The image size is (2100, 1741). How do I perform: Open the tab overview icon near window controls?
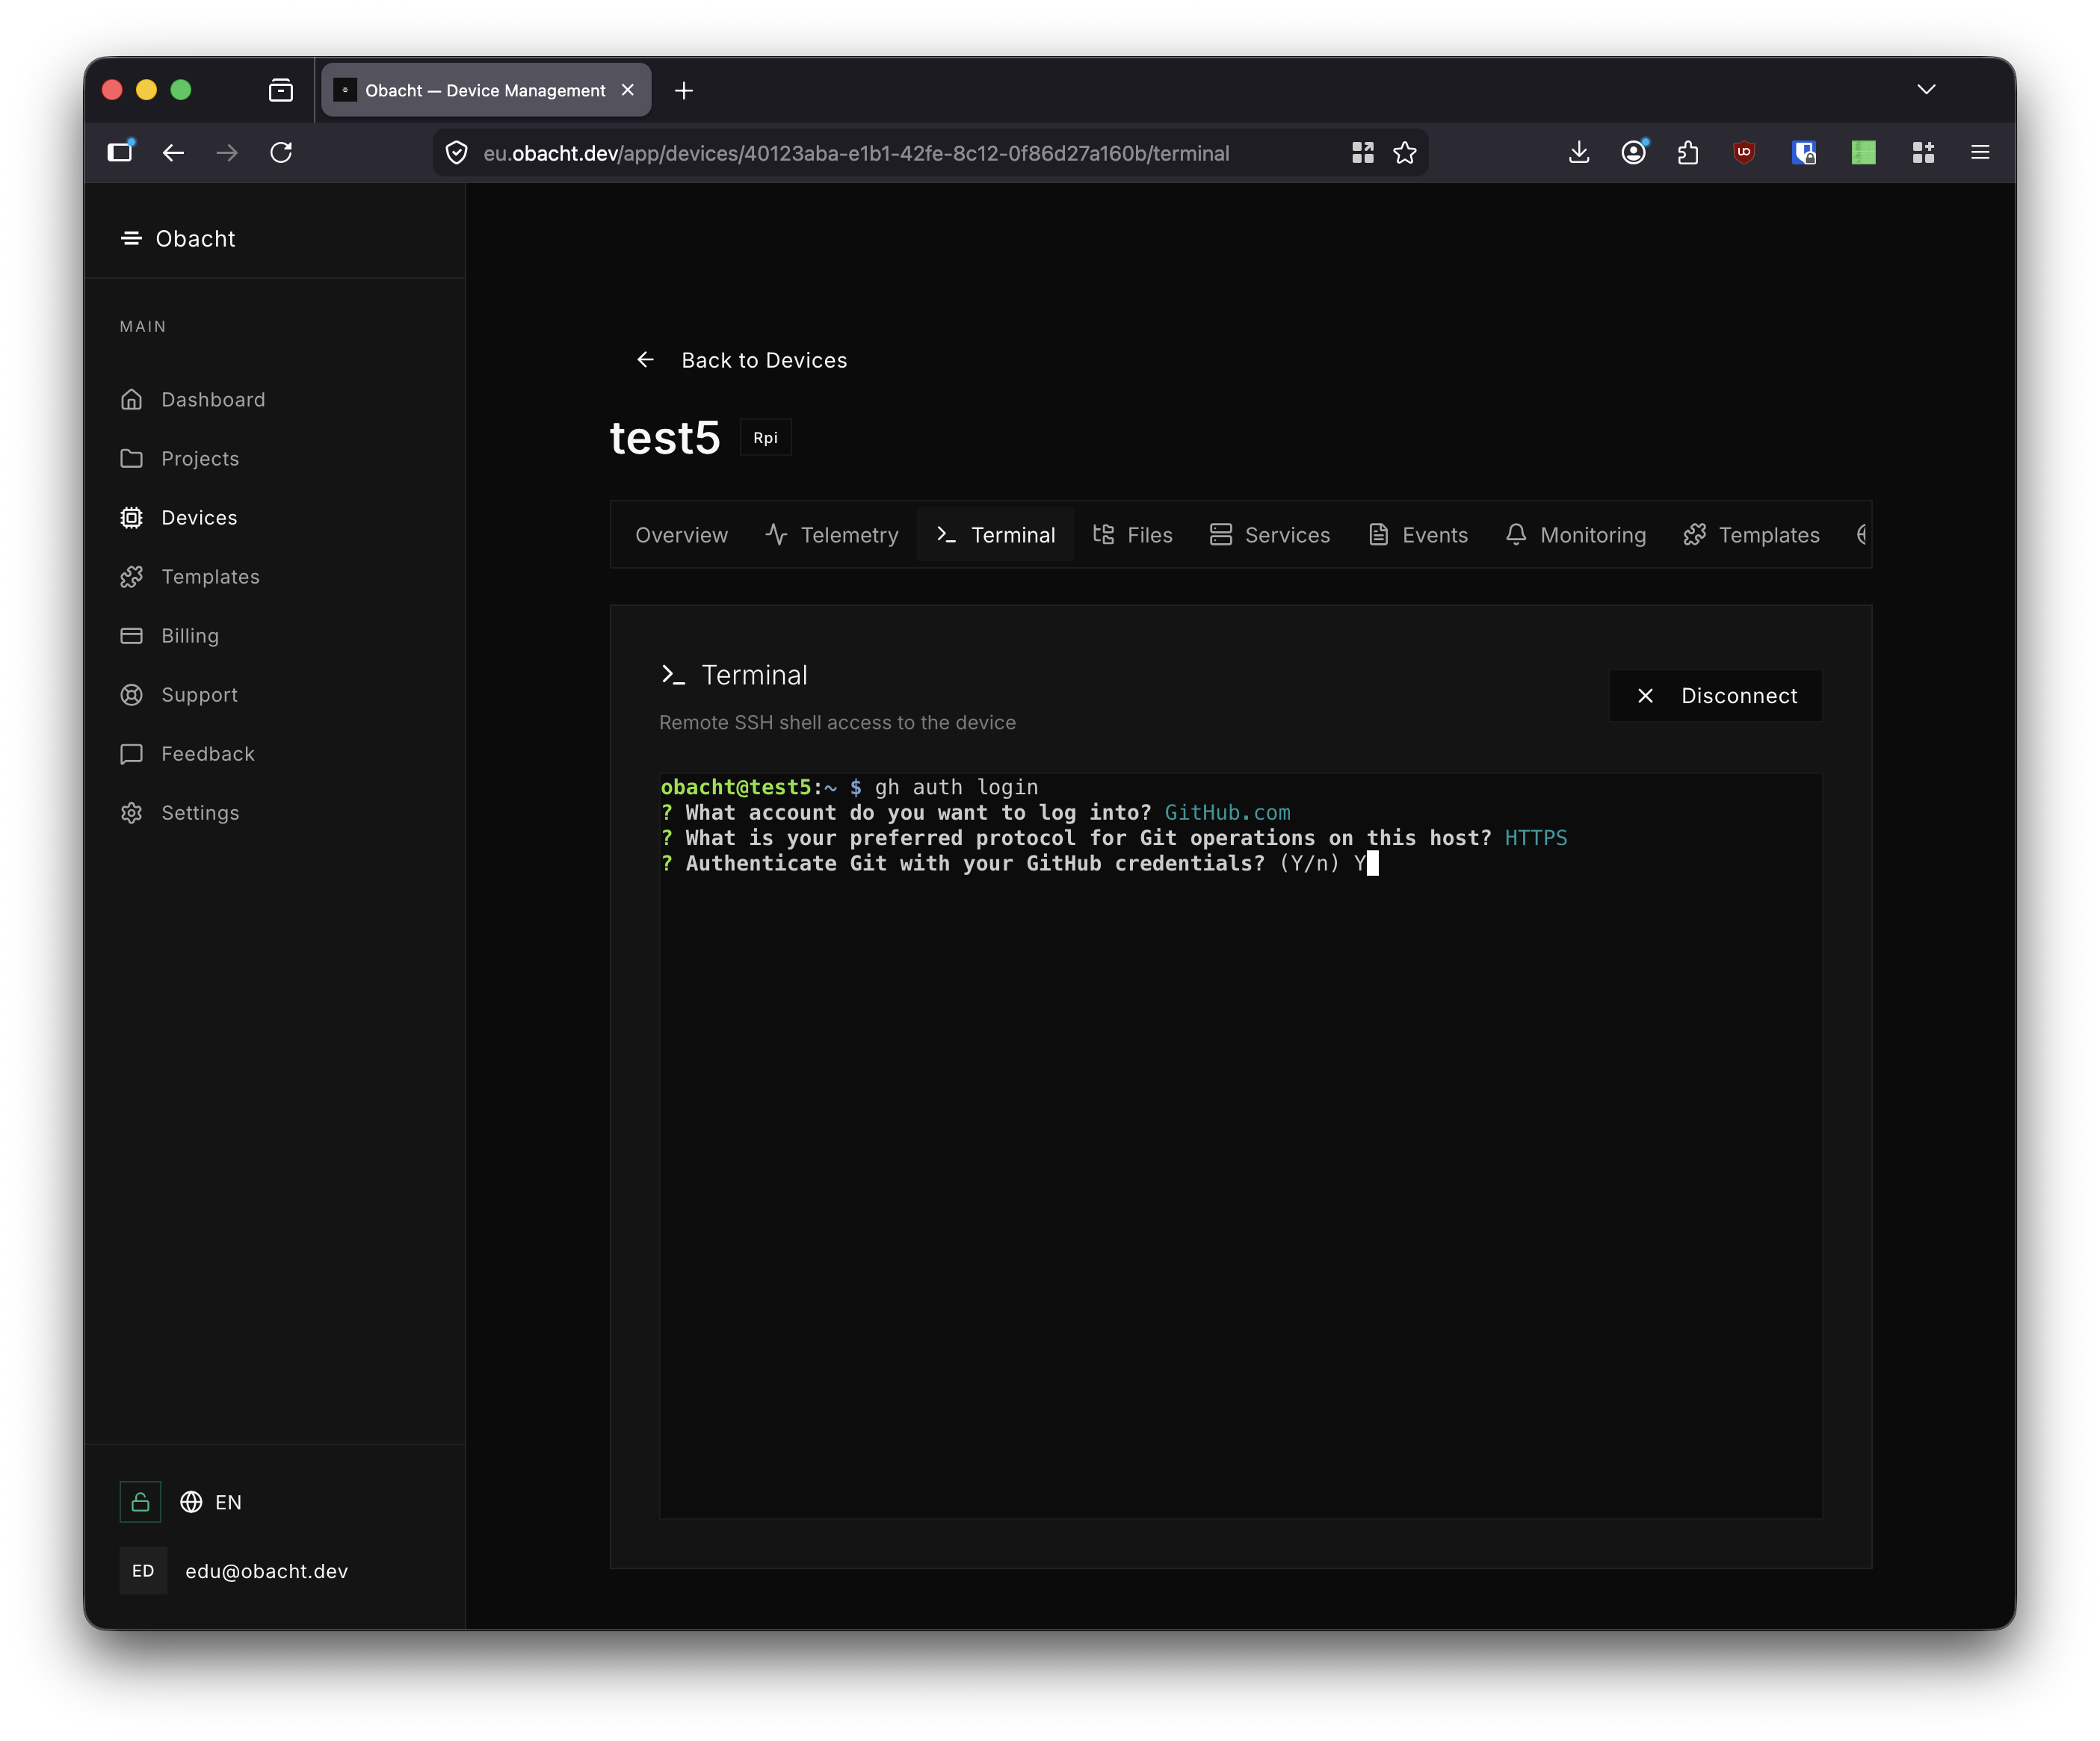click(281, 91)
